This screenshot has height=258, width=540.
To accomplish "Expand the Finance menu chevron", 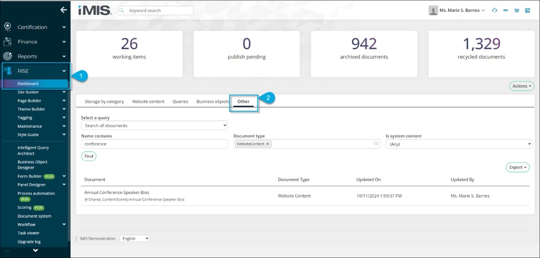I will tap(64, 41).
